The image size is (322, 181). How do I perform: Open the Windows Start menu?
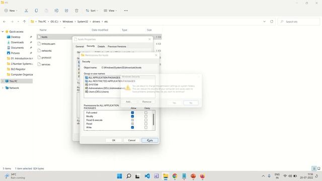pyautogui.click(x=120, y=176)
